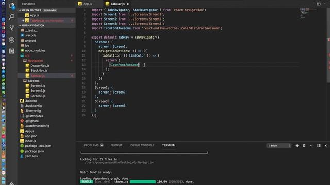This screenshot has height=185, width=330.
Task: Open the Problems panel tab
Action: (93, 145)
